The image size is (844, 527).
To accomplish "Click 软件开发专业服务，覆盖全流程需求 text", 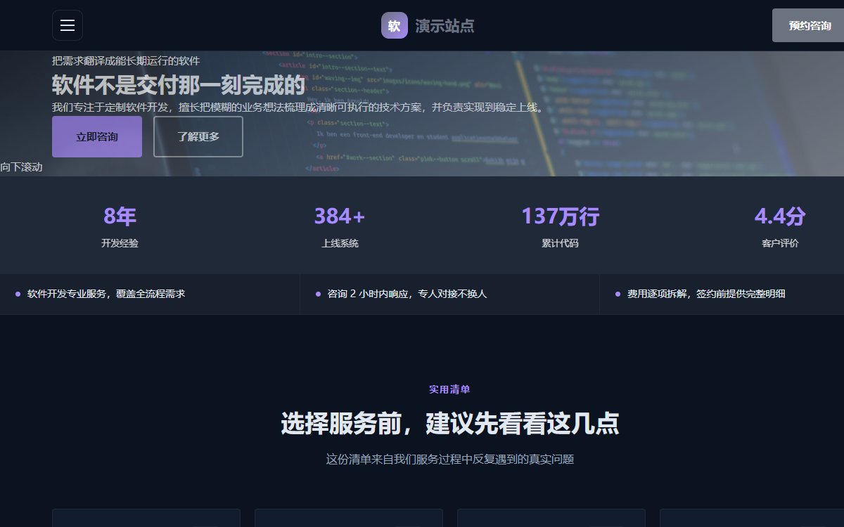I will pos(106,294).
